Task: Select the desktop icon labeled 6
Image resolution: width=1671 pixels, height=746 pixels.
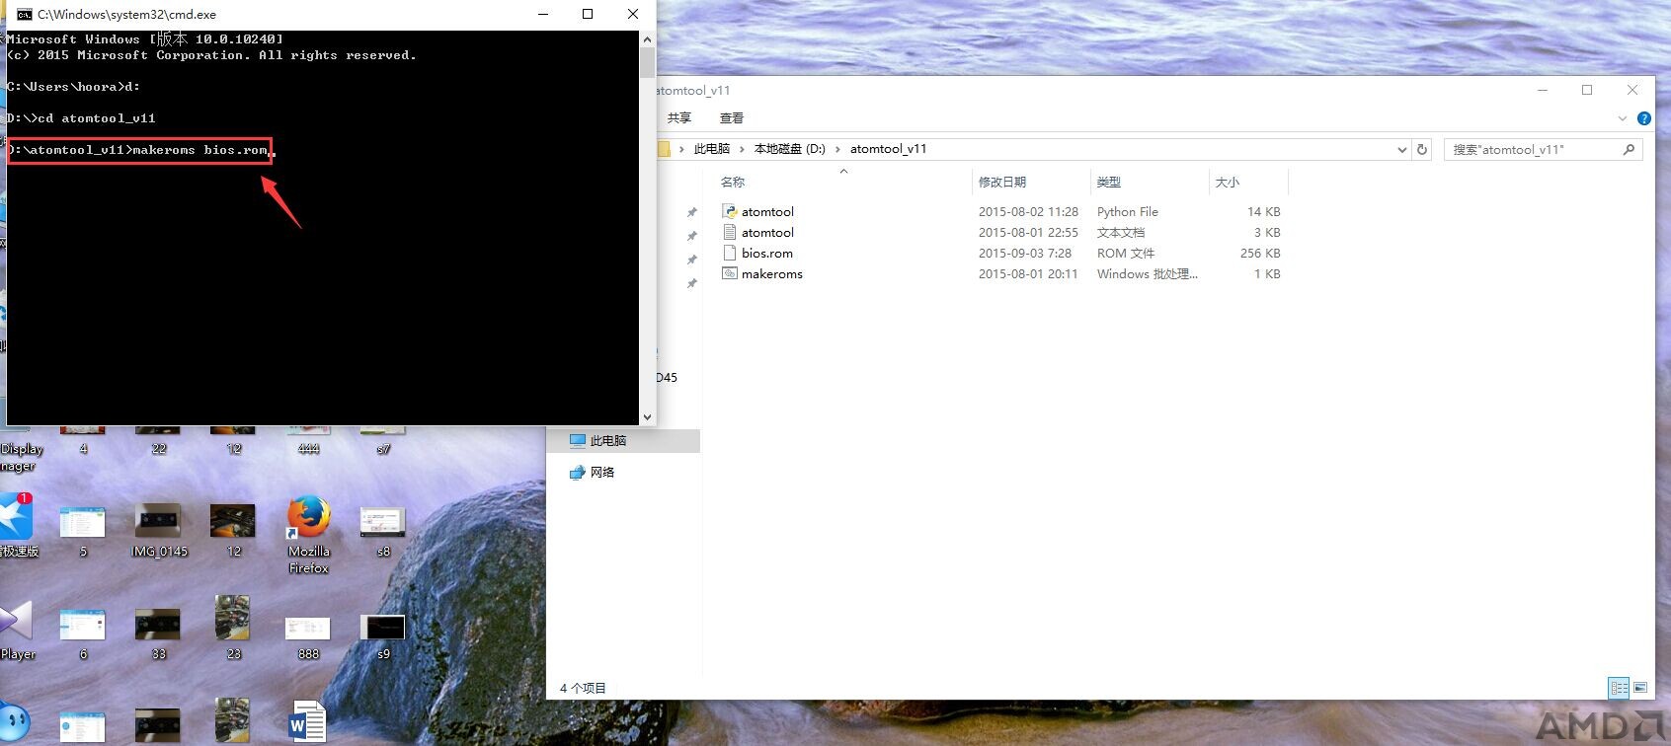Action: click(x=83, y=634)
